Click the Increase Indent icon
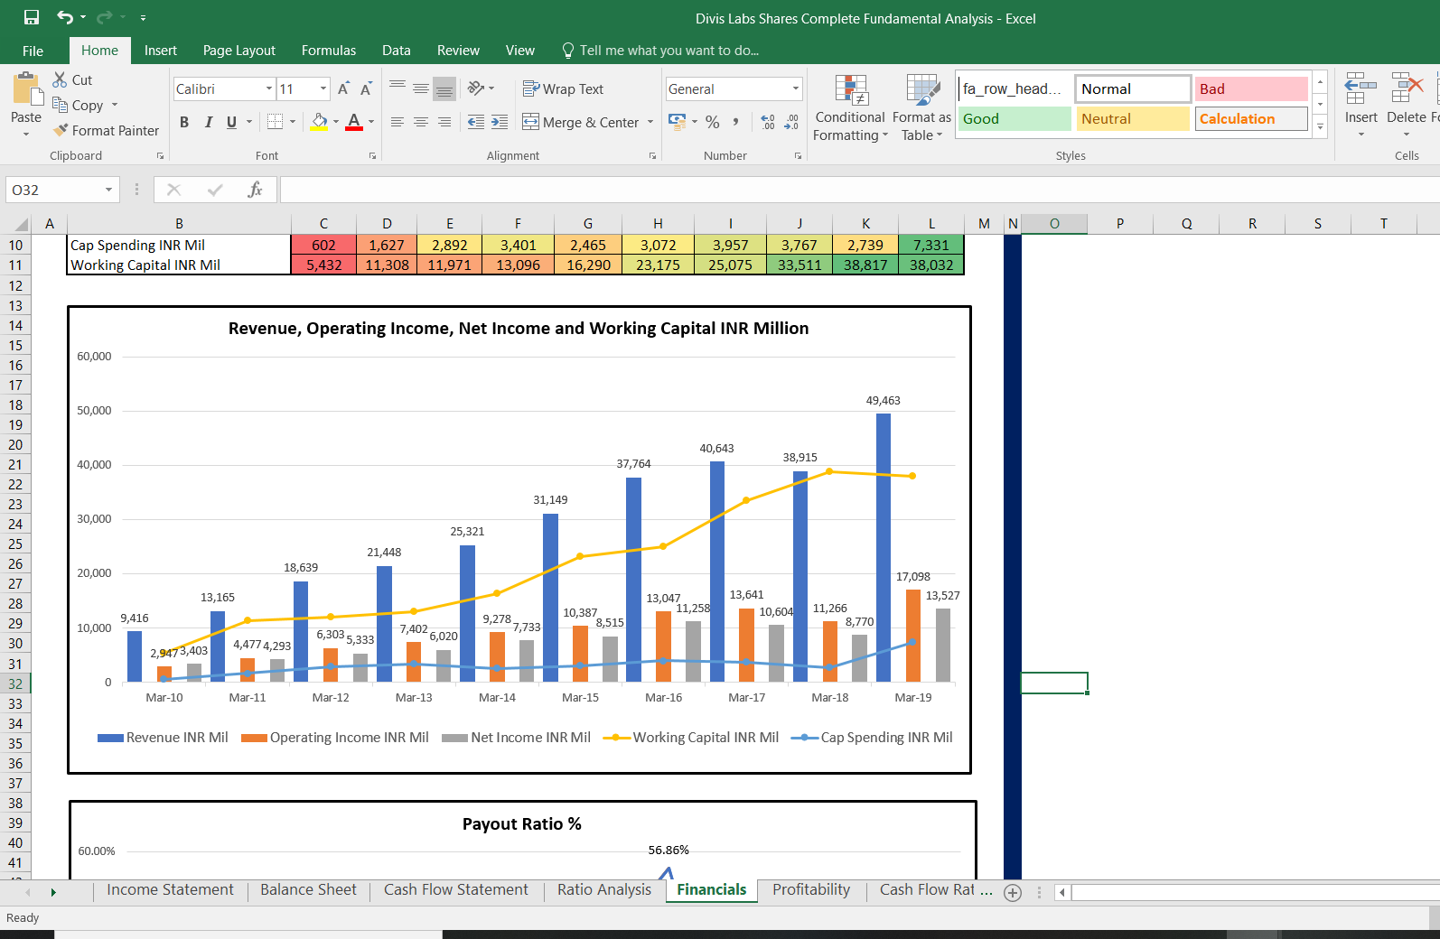 (500, 122)
